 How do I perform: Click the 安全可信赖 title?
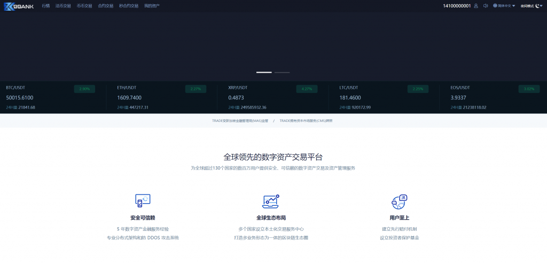tap(143, 218)
